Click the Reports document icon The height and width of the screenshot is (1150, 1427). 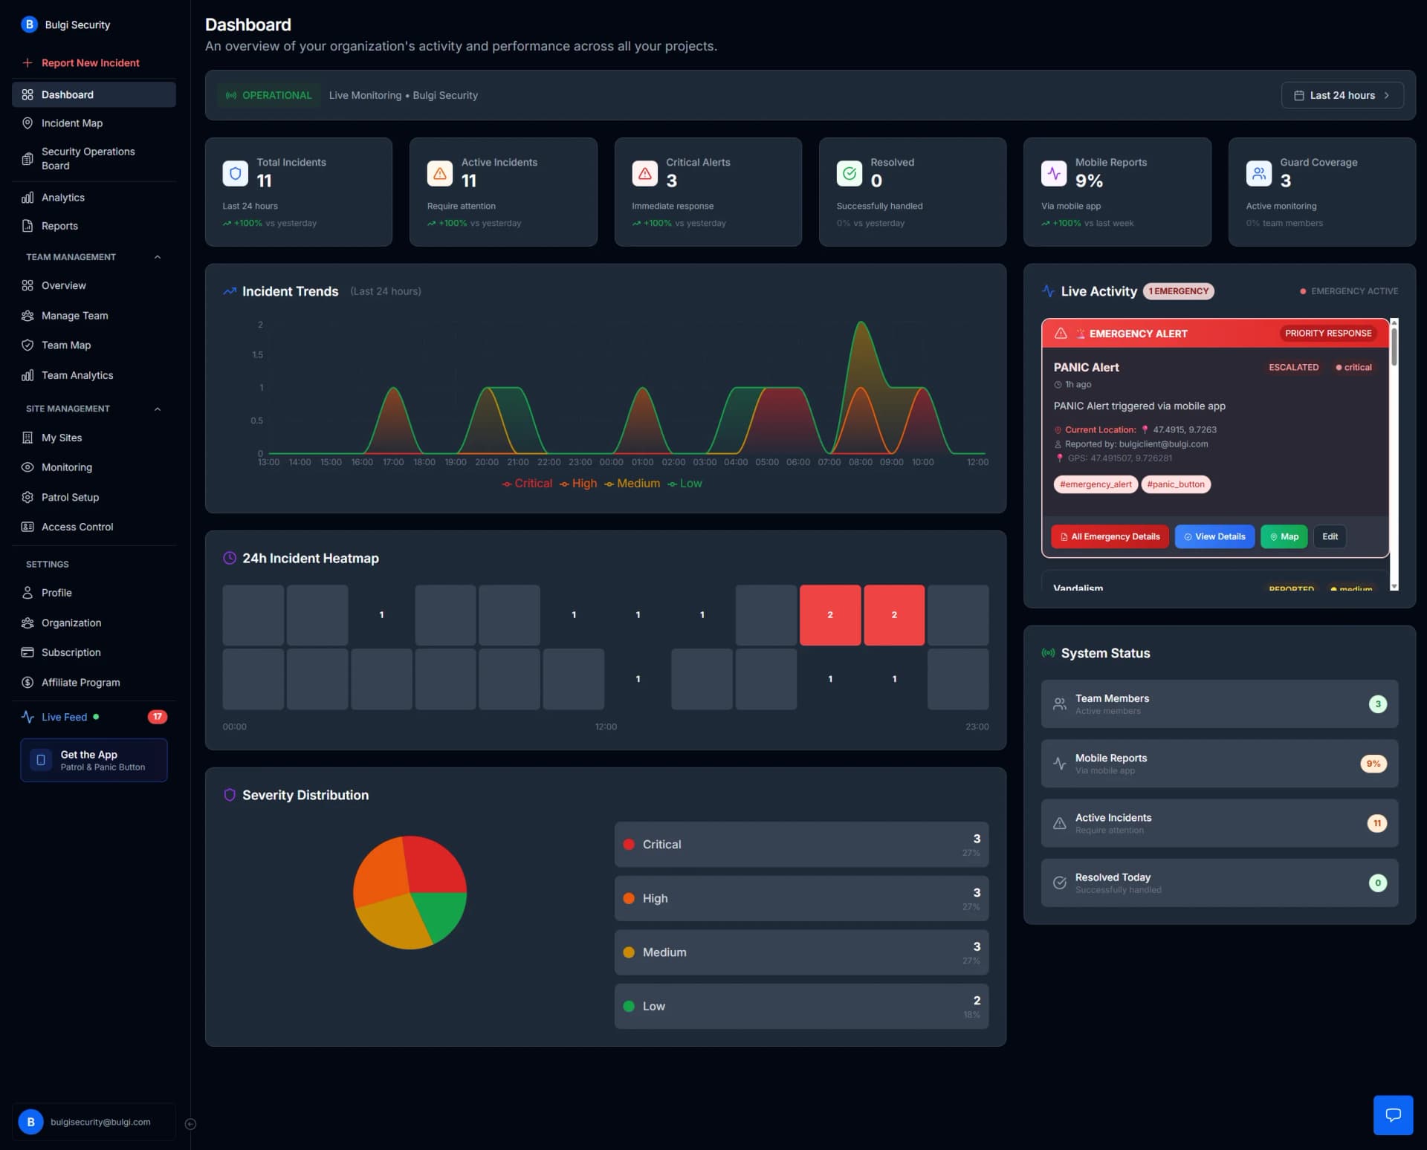(27, 225)
